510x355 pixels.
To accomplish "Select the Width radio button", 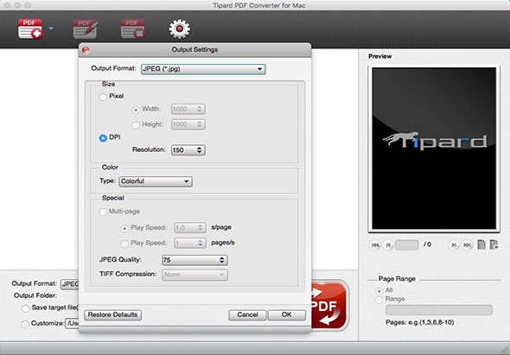I will tap(136, 110).
